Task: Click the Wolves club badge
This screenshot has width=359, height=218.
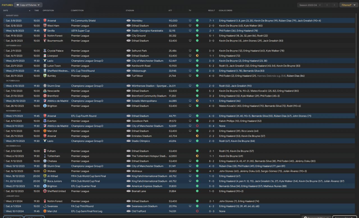Action: 45,171
